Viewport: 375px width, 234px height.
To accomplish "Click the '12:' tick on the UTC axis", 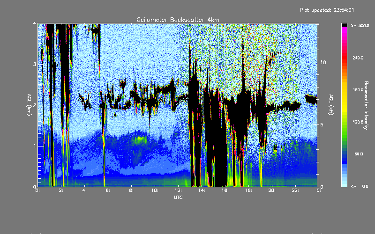I will point(178,190).
